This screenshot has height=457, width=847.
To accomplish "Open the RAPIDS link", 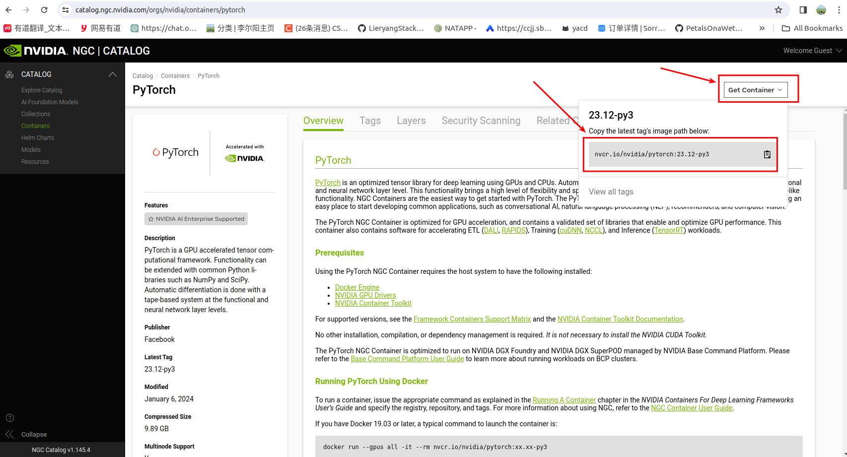I will [x=513, y=230].
